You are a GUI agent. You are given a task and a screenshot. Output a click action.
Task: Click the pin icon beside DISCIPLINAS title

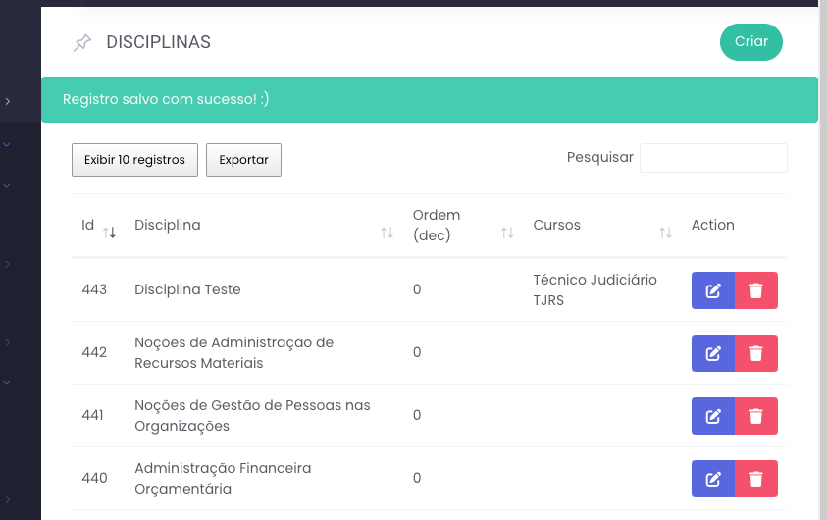82,42
